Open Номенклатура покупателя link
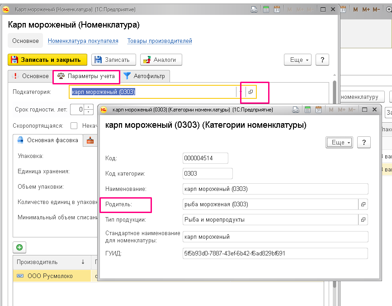 pyautogui.click(x=83, y=41)
